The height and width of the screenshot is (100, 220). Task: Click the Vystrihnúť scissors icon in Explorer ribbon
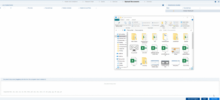133,22
